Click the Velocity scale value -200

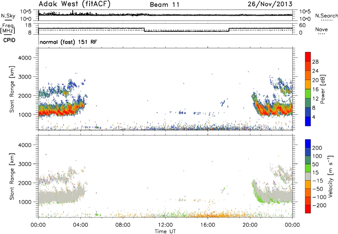click(x=319, y=205)
